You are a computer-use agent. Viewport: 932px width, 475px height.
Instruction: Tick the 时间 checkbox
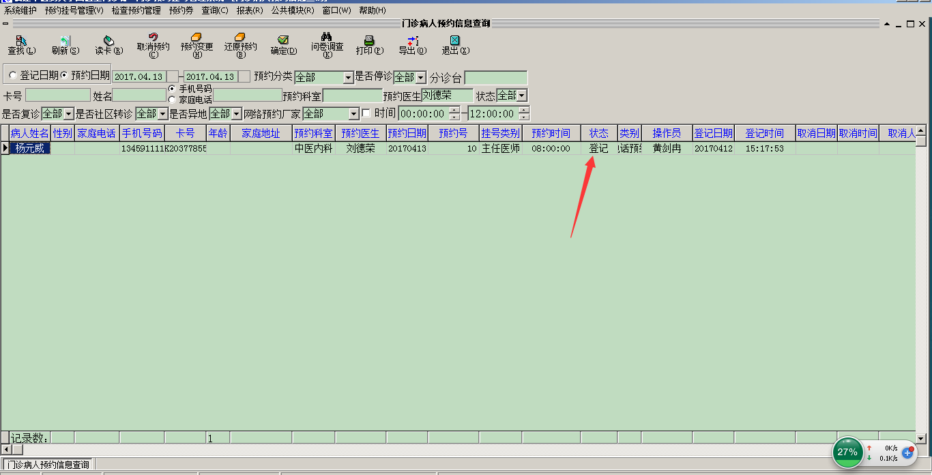click(x=366, y=113)
